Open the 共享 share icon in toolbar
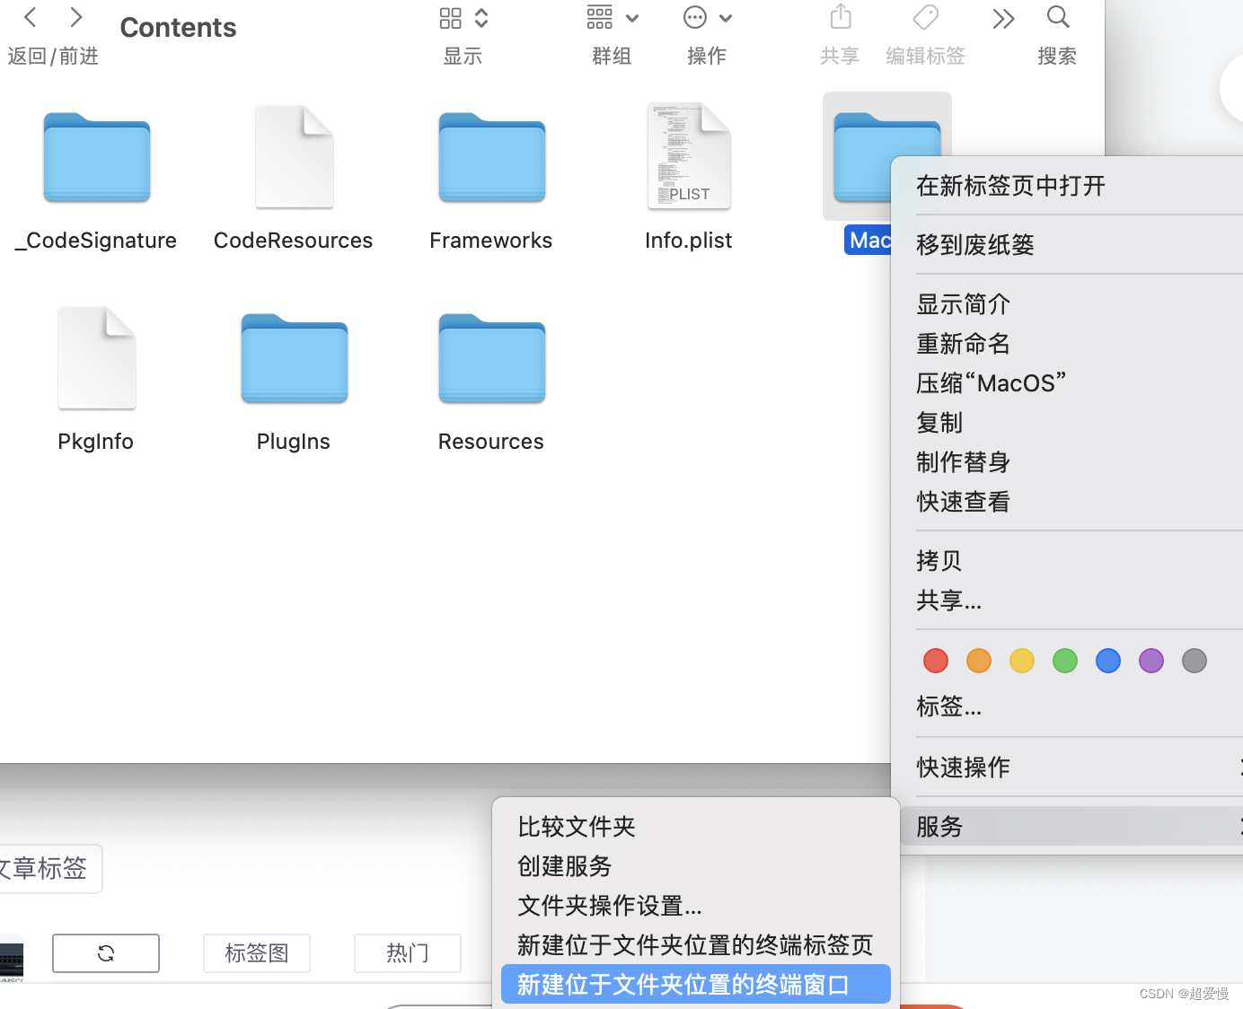The image size is (1243, 1009). coord(840,16)
